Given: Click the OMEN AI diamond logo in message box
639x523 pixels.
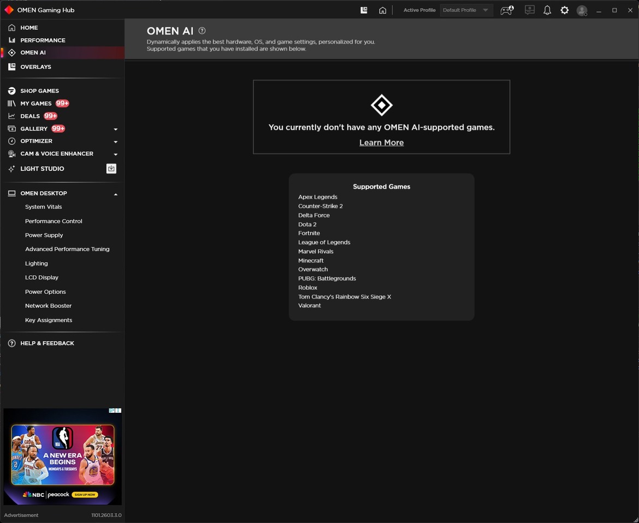Looking at the screenshot, I should coord(381,105).
